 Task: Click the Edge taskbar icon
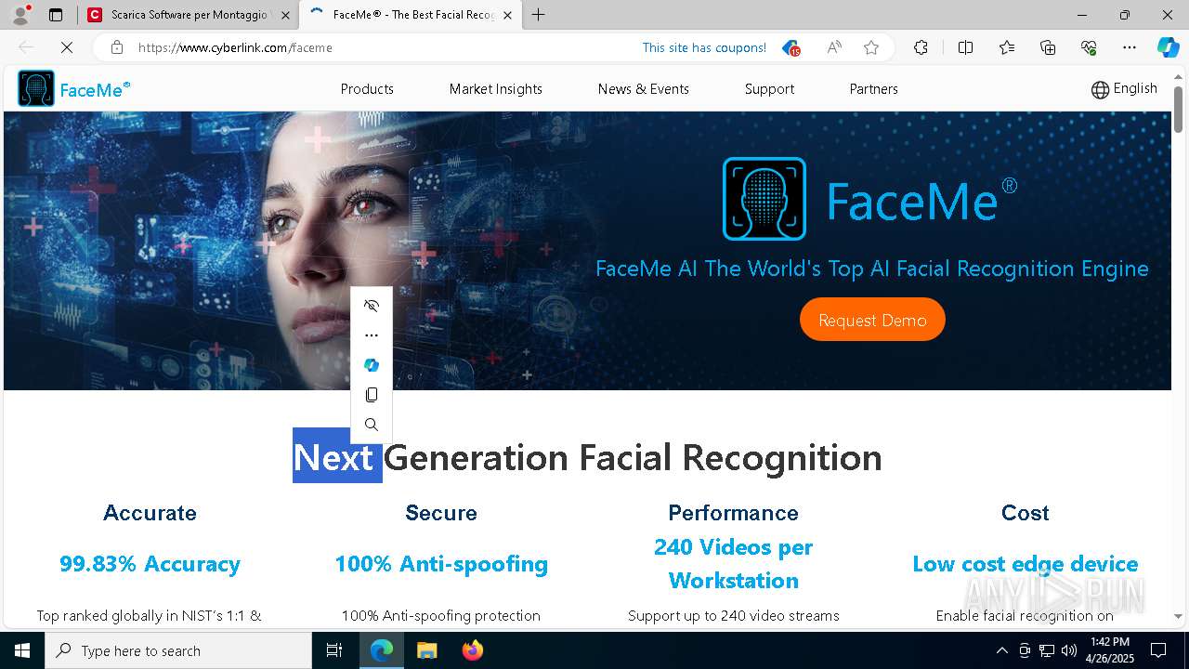[x=382, y=650]
